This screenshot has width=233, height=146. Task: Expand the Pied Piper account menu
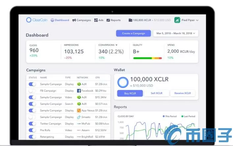pos(197,20)
